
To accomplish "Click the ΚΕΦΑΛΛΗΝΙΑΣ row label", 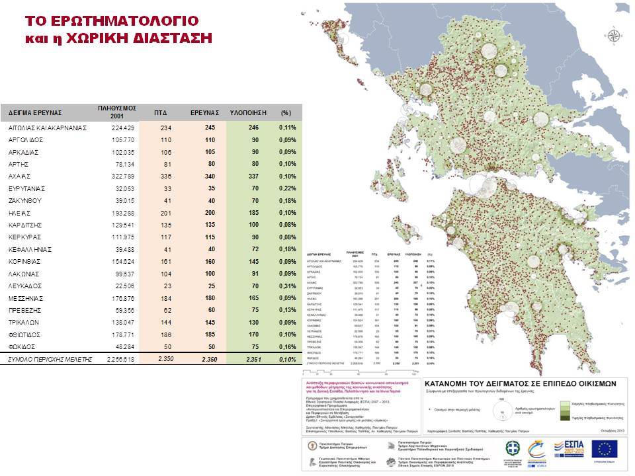I will pyautogui.click(x=30, y=250).
